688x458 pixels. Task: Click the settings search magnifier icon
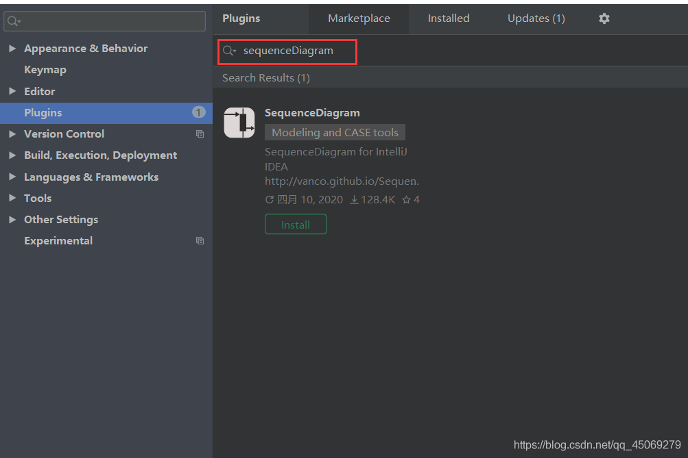coord(14,21)
